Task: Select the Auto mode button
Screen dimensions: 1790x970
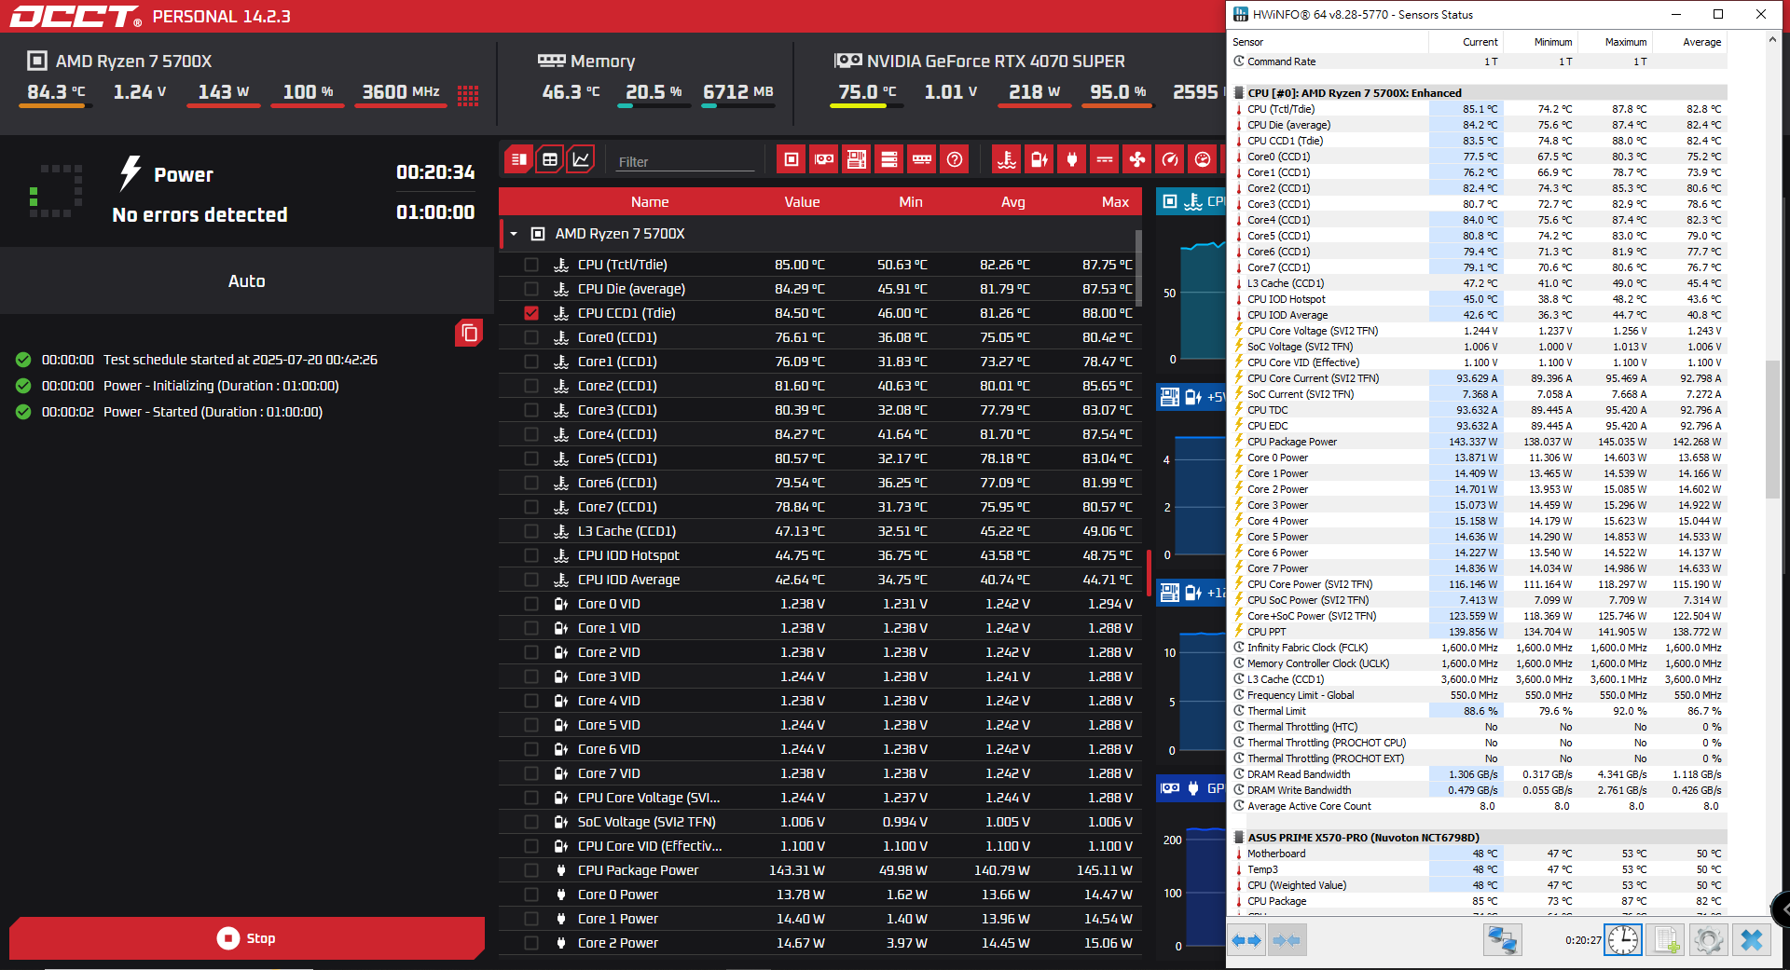Action: pos(247,281)
